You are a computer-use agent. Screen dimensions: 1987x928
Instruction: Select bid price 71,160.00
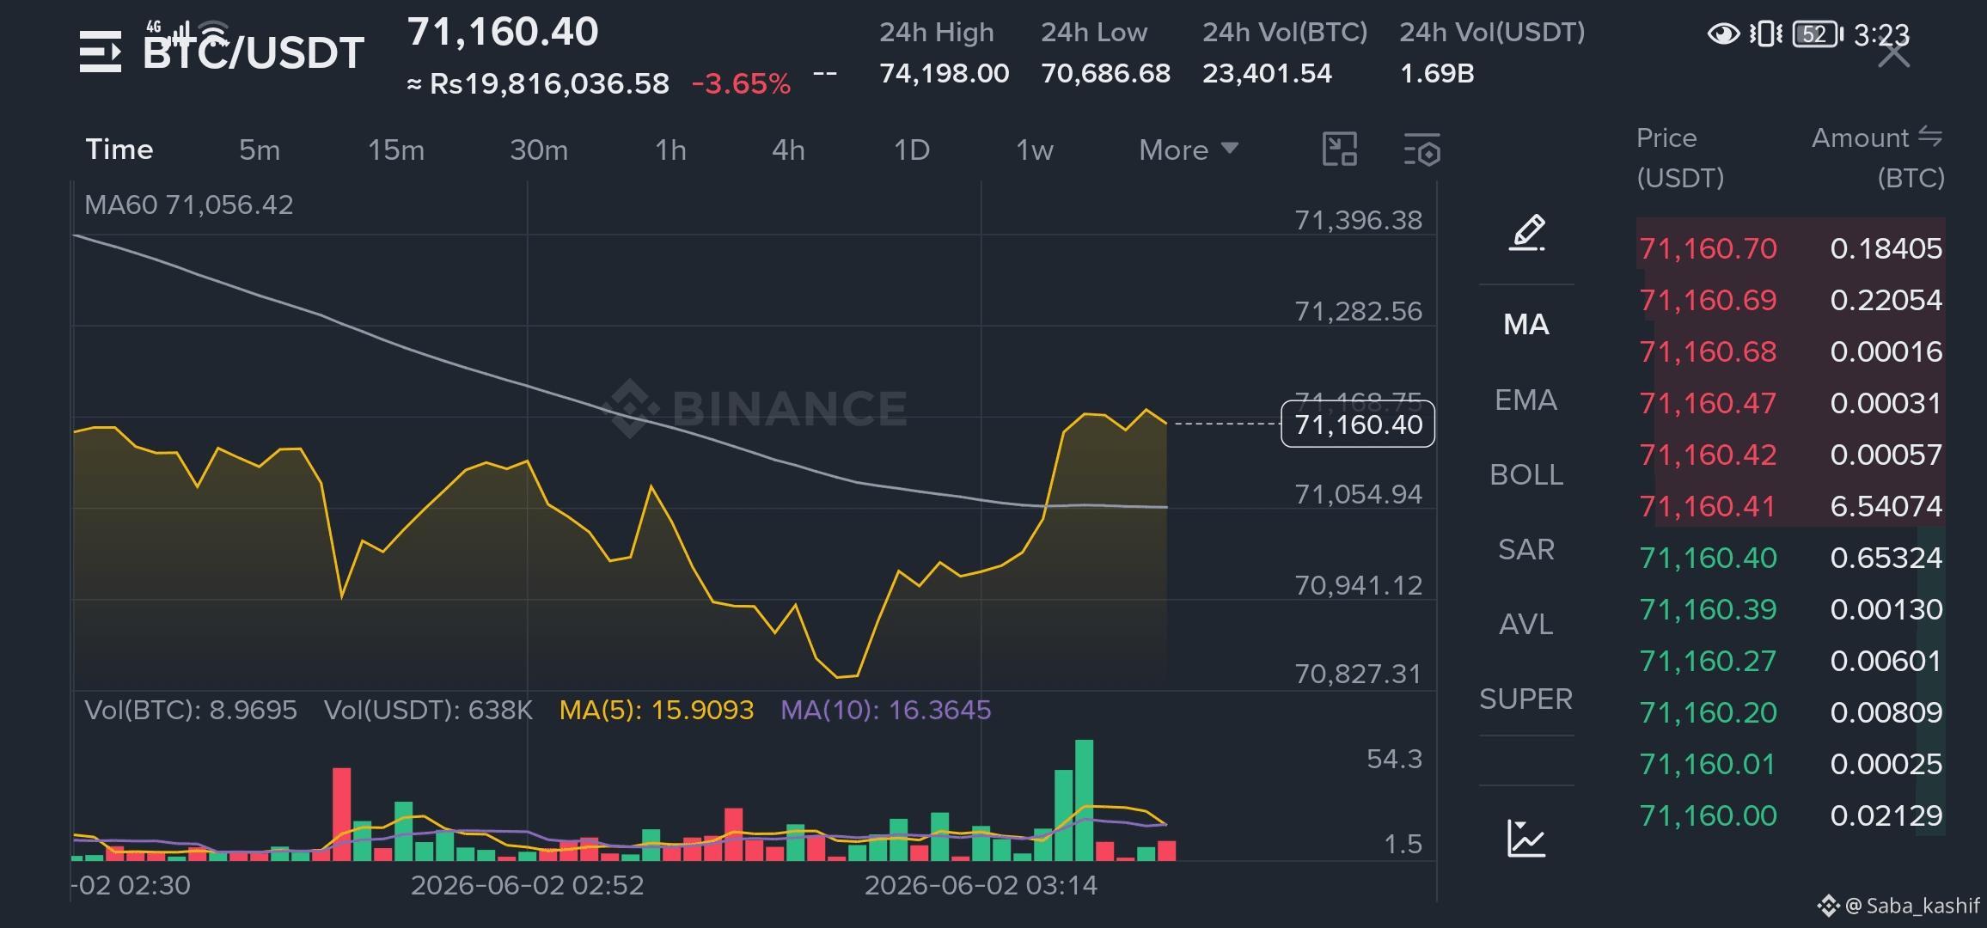pyautogui.click(x=1708, y=816)
